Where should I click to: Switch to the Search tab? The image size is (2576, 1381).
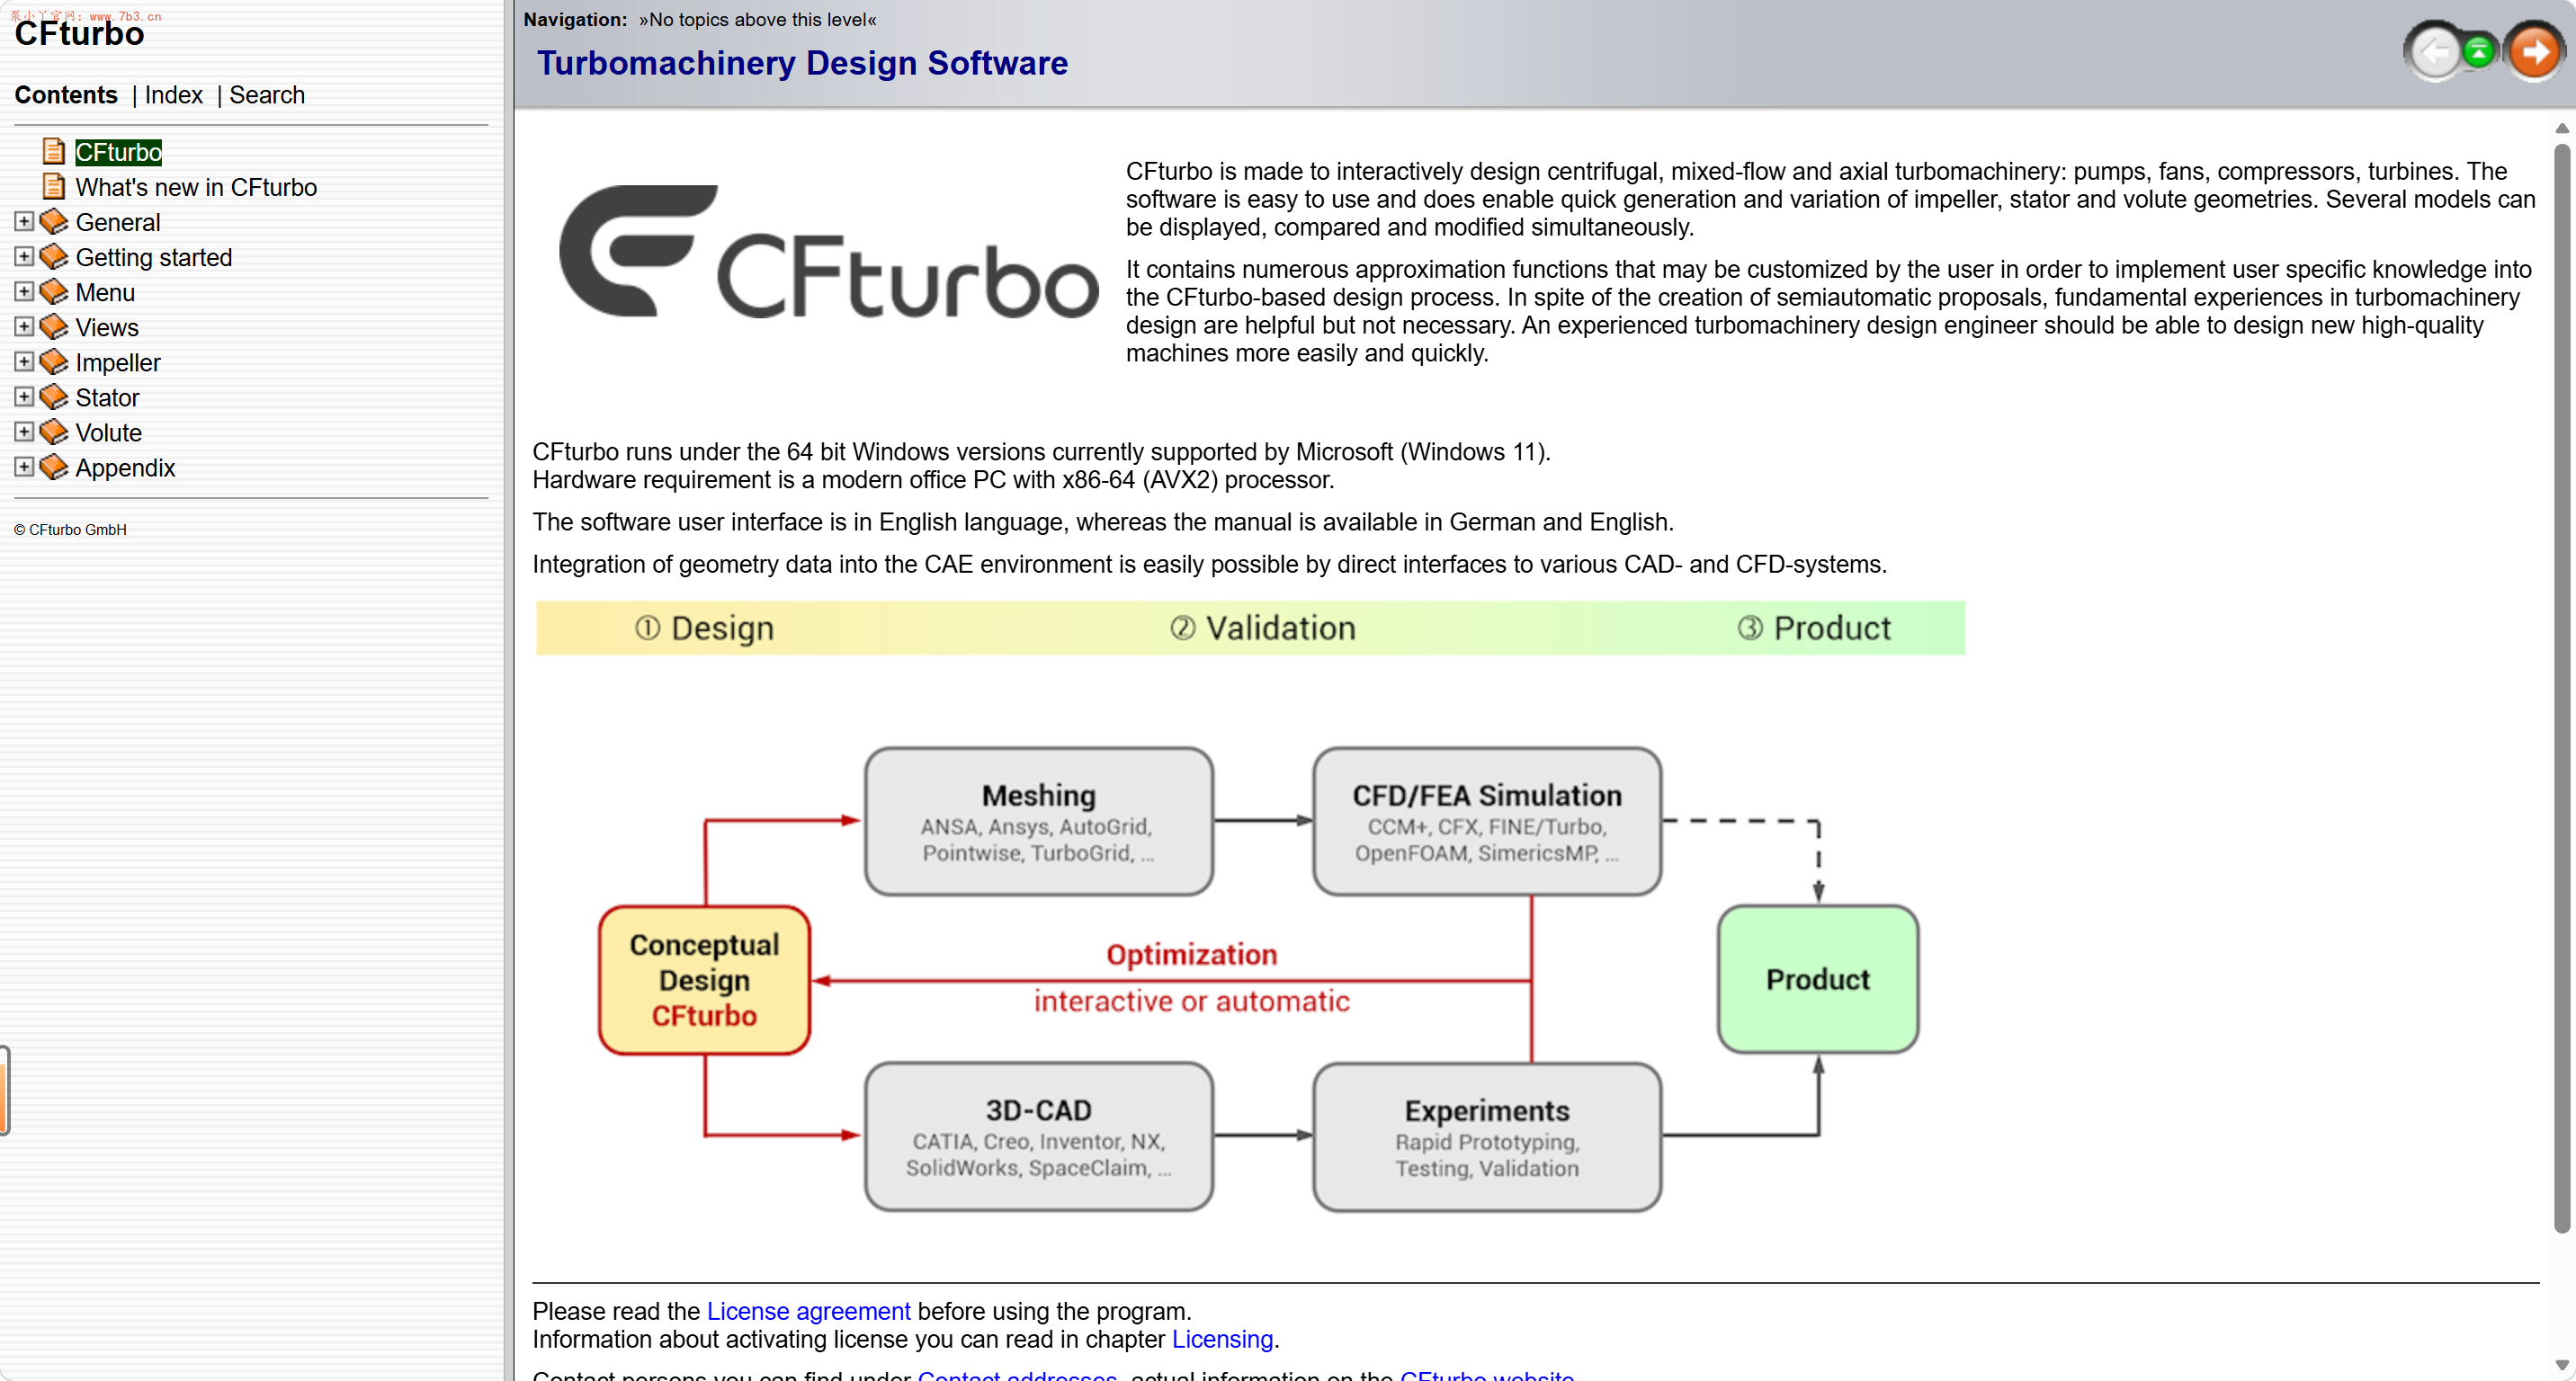[267, 95]
